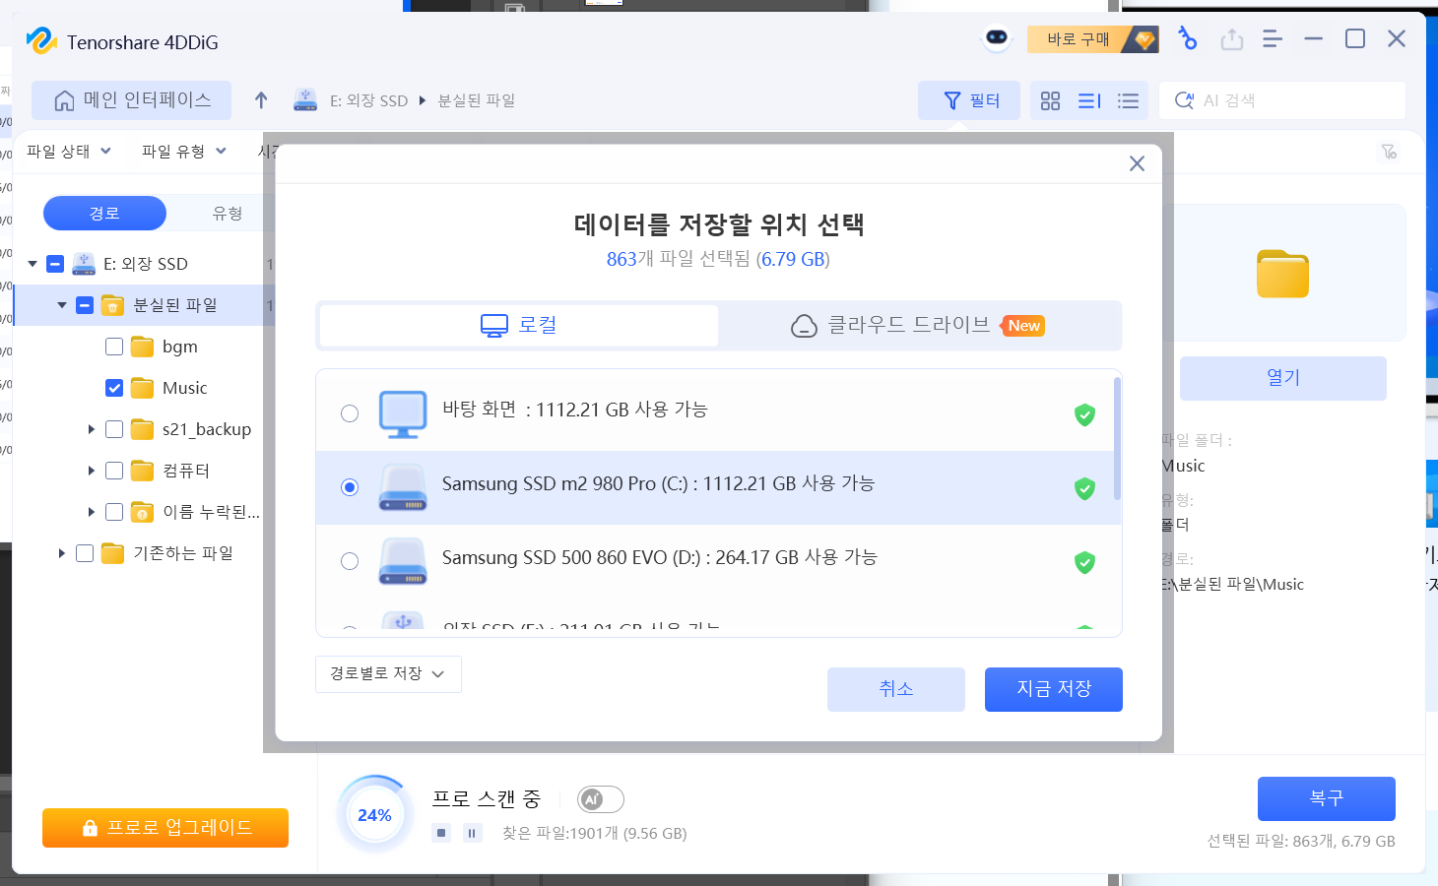Click the 복구 button
The image size is (1438, 886).
(x=1327, y=798)
